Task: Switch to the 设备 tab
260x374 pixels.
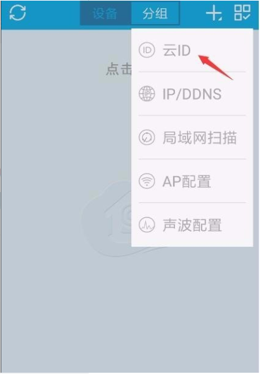Action: (x=105, y=13)
